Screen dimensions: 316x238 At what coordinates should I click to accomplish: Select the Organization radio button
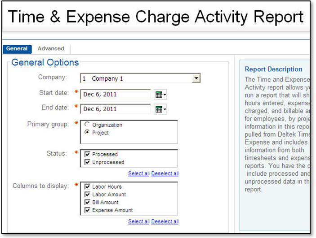click(87, 125)
